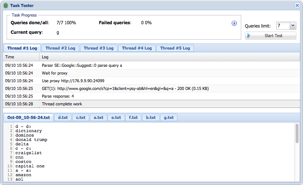Switch to Thread #2 Log tab

coord(60,48)
